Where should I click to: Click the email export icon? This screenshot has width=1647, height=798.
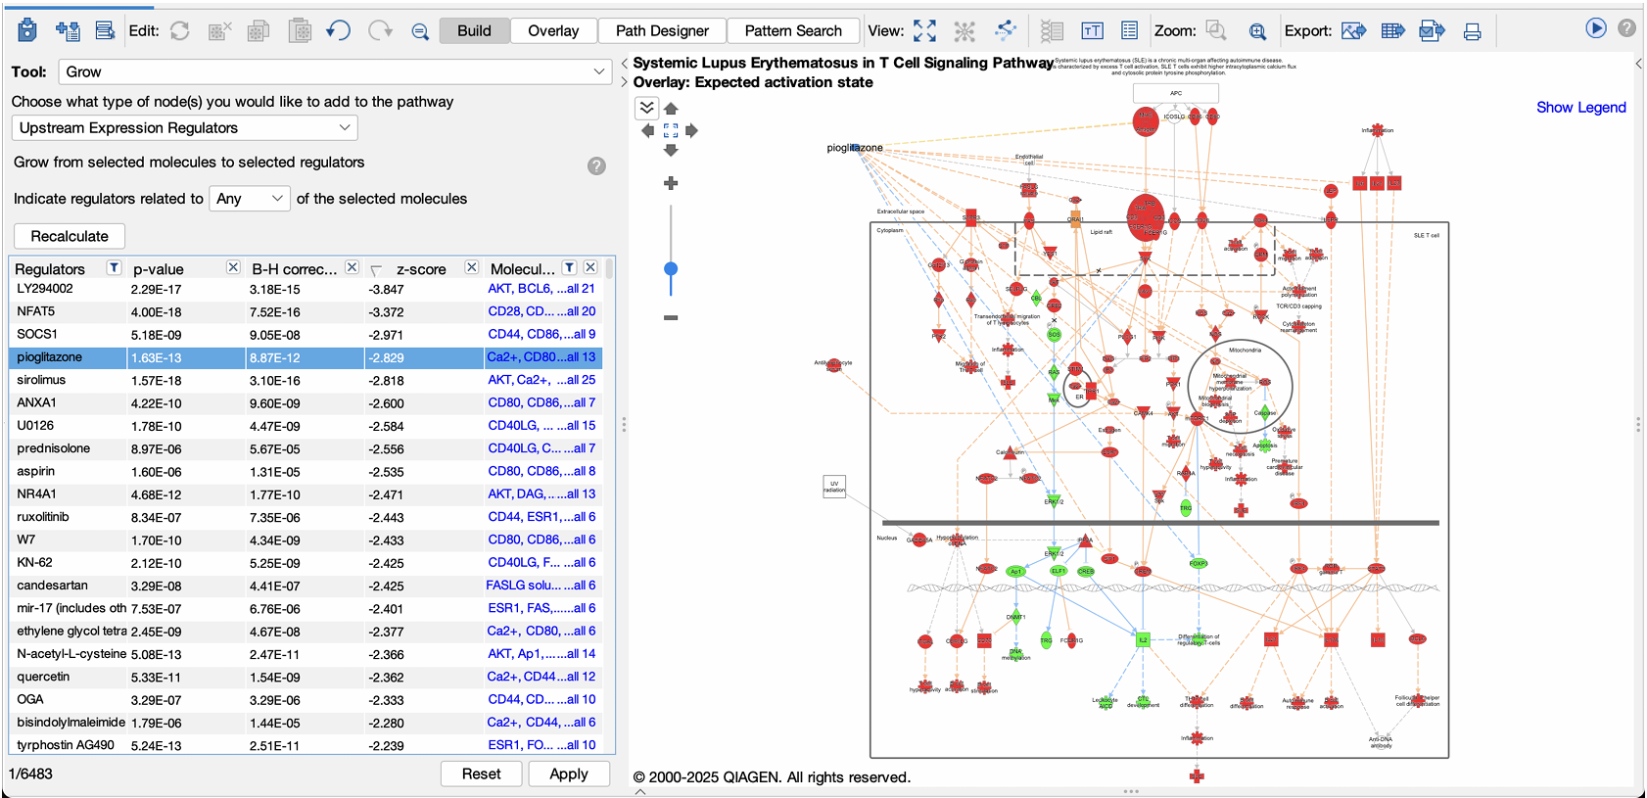(1432, 31)
